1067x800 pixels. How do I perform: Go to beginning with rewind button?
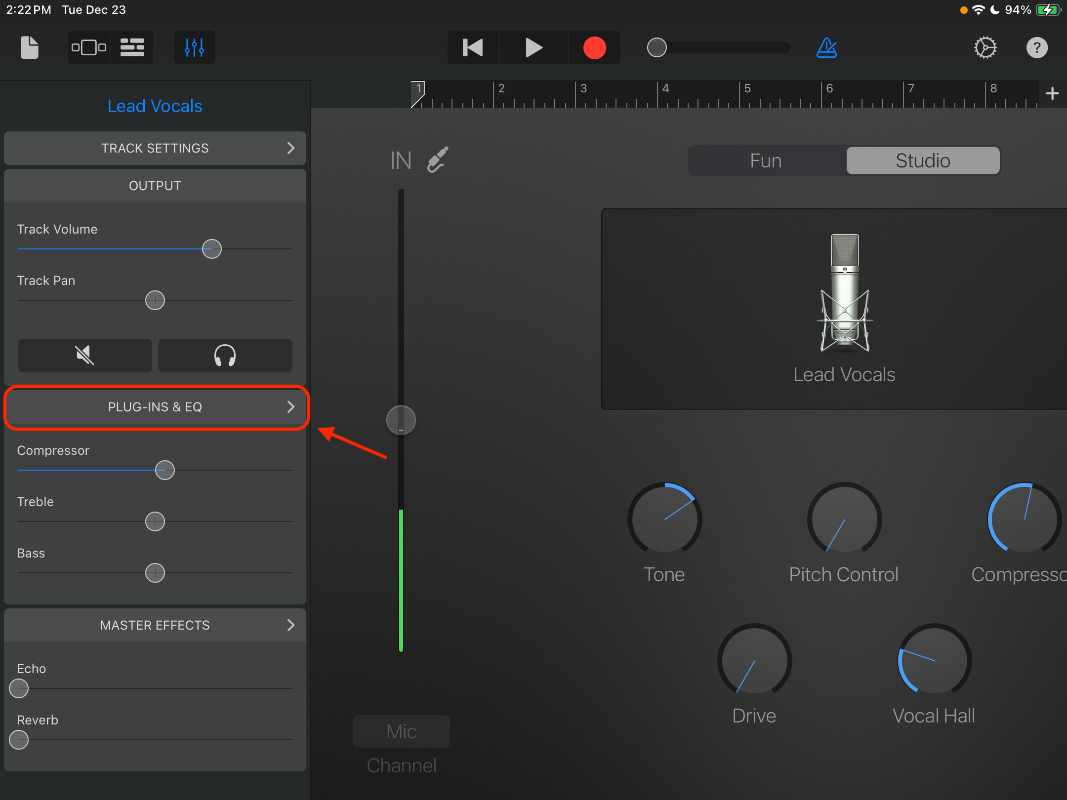point(473,47)
